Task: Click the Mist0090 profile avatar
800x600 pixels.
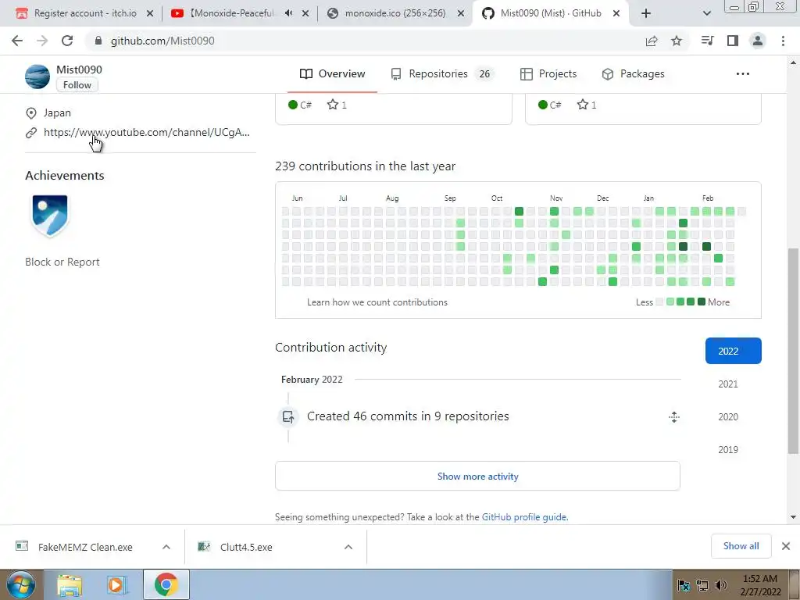Action: click(x=37, y=77)
